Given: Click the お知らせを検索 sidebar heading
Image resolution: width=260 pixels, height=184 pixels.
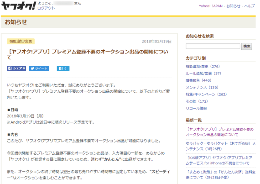Looking at the screenshot, I should coord(200,36).
